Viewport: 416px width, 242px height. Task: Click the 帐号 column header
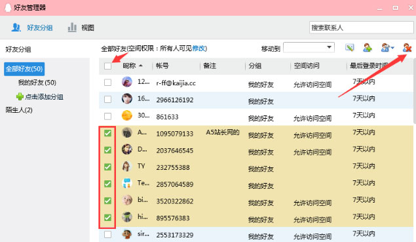coord(162,66)
